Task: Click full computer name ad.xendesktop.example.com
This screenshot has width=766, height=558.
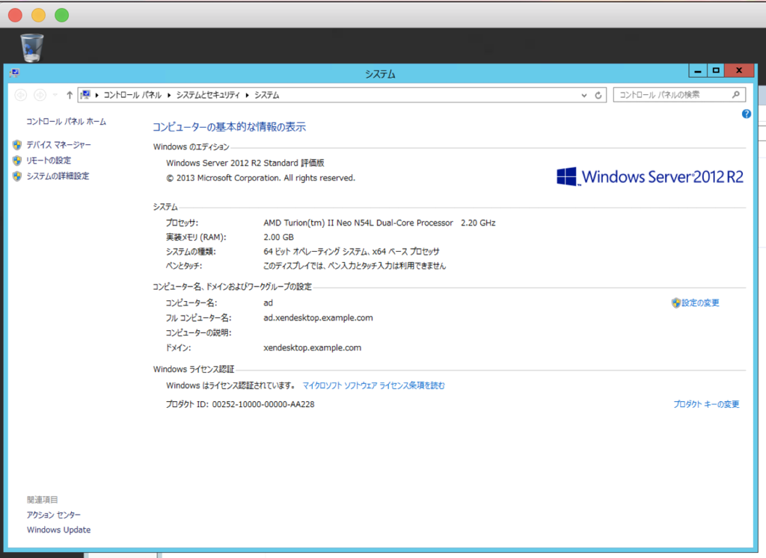Action: (x=318, y=318)
